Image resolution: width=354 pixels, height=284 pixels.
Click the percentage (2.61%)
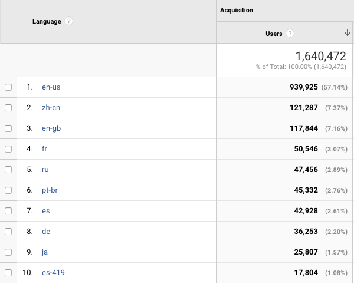pos(336,211)
